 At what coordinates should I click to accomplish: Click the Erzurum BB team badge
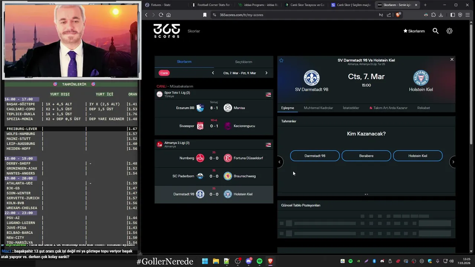pyautogui.click(x=200, y=108)
